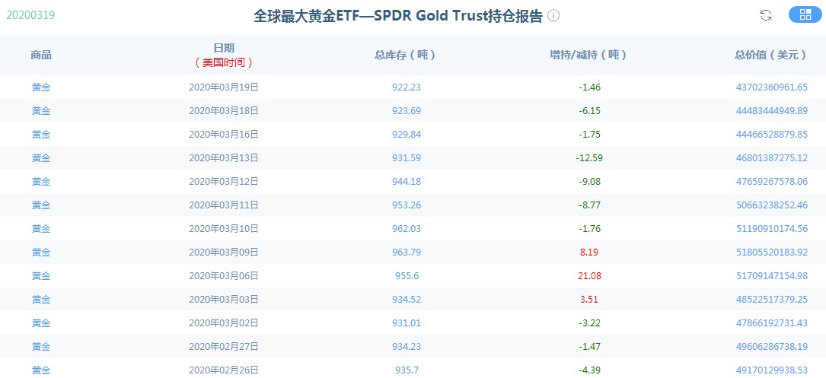The height and width of the screenshot is (378, 826).
Task: Select date cell 2020年03月16日
Action: pos(224,135)
